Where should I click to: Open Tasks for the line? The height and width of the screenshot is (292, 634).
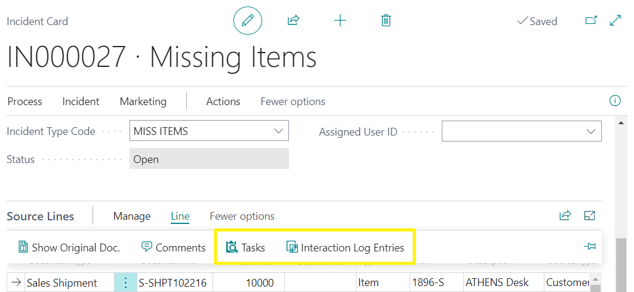[245, 247]
